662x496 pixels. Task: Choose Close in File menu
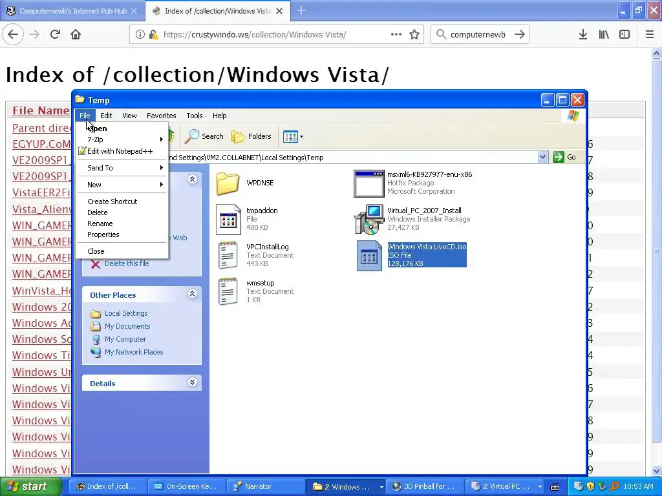pos(122,251)
